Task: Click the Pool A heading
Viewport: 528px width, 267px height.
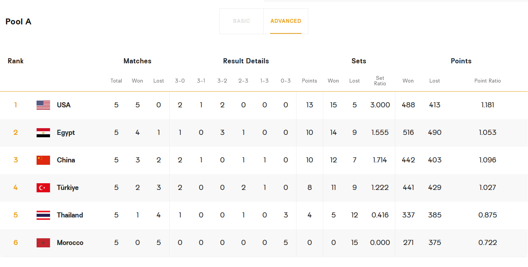Action: pyautogui.click(x=19, y=22)
